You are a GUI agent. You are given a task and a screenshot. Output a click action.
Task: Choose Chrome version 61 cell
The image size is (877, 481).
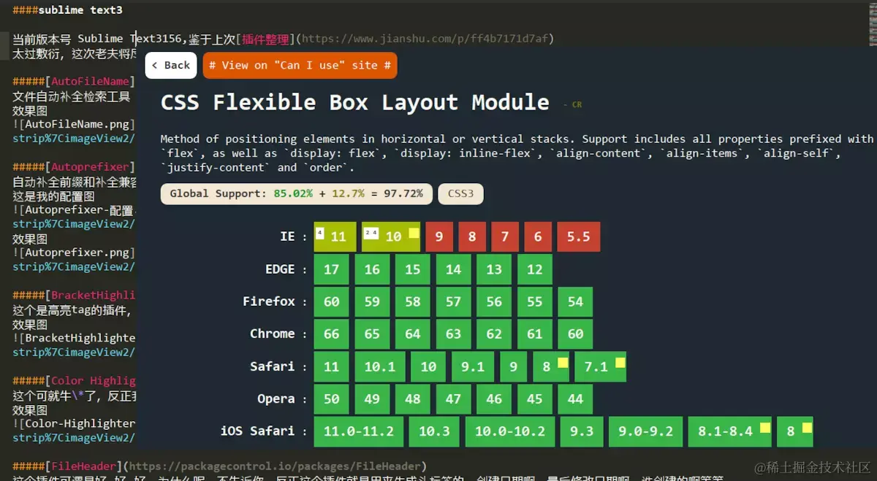tap(535, 334)
